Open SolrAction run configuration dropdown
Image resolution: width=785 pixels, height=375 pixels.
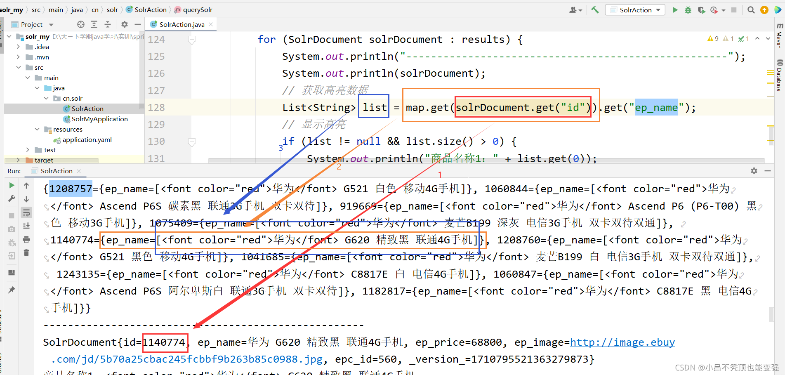click(635, 10)
